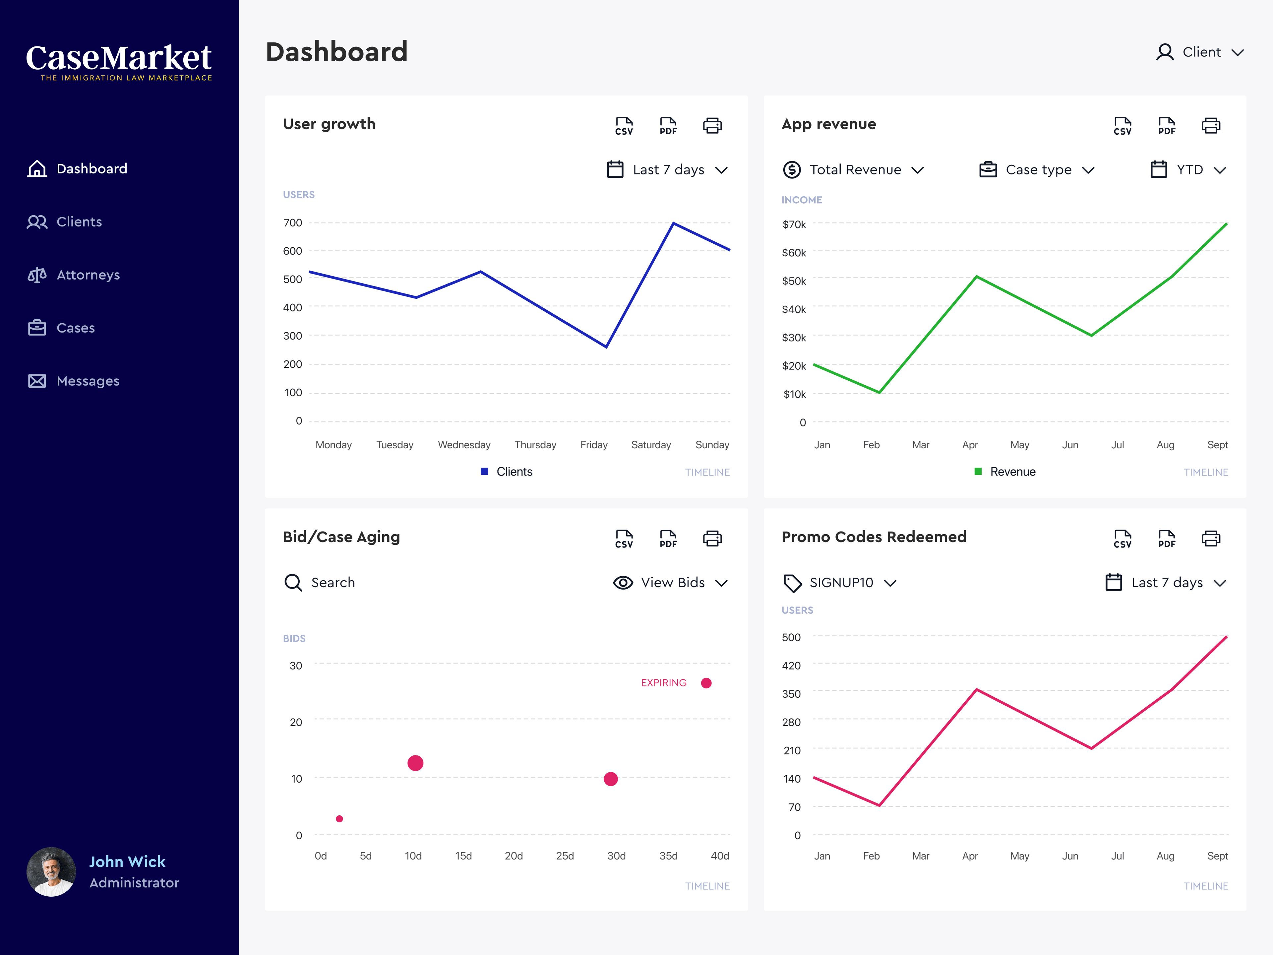Open the Dashboard sidebar item
Image resolution: width=1273 pixels, height=955 pixels.
point(78,169)
